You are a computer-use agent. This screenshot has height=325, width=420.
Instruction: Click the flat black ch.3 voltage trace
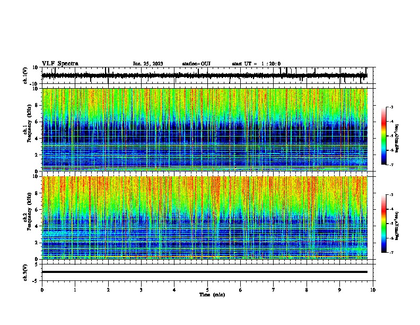pyautogui.click(x=205, y=272)
